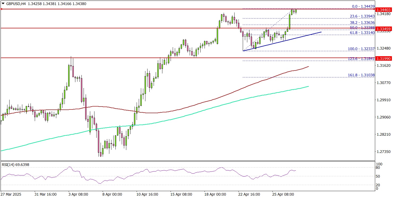Click the 123.6 - 1.31841 Fibonacci label

[361, 58]
